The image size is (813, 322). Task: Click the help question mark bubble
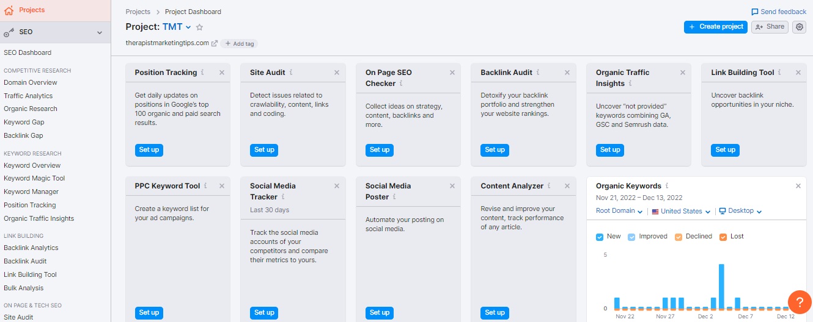[x=799, y=302]
